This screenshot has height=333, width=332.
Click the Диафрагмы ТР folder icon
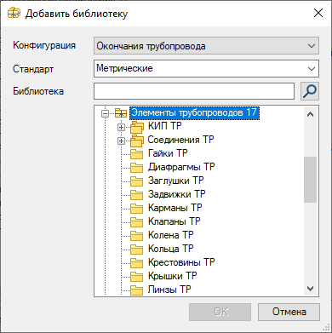(x=136, y=167)
